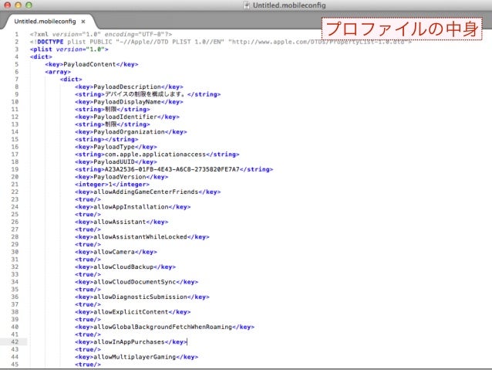Viewport: 492px width, 370px height.
Task: Click the allowAssistantWhileLocked key
Action: (142, 237)
